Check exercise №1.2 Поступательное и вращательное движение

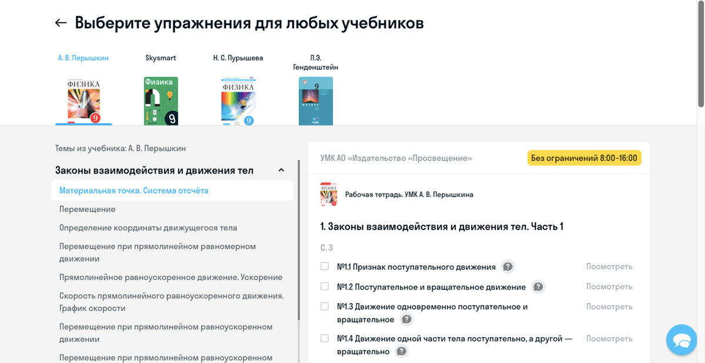(x=324, y=286)
